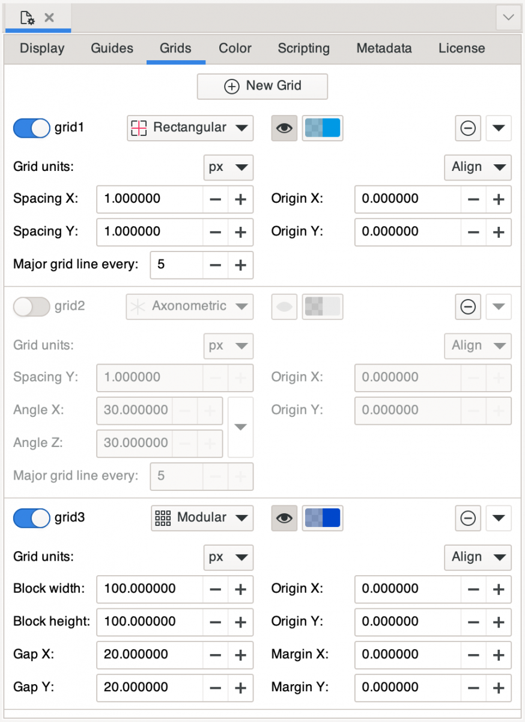Open the Grid units dropdown for grid3
The image size is (525, 722).
(x=228, y=557)
